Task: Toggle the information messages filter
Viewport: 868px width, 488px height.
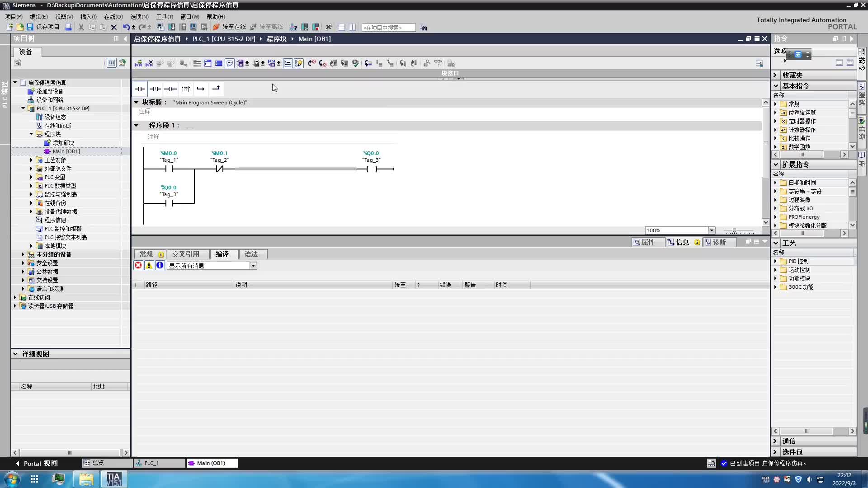Action: (160, 265)
